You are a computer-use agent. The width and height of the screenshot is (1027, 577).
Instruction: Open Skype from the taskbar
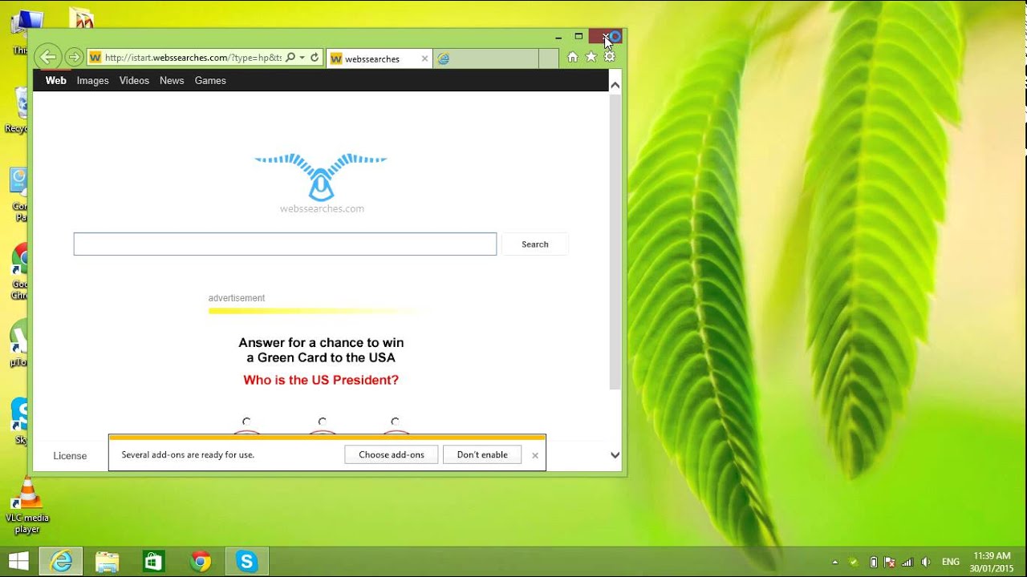tap(246, 562)
